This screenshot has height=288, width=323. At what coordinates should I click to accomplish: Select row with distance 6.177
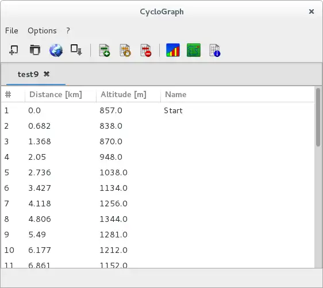coord(158,250)
